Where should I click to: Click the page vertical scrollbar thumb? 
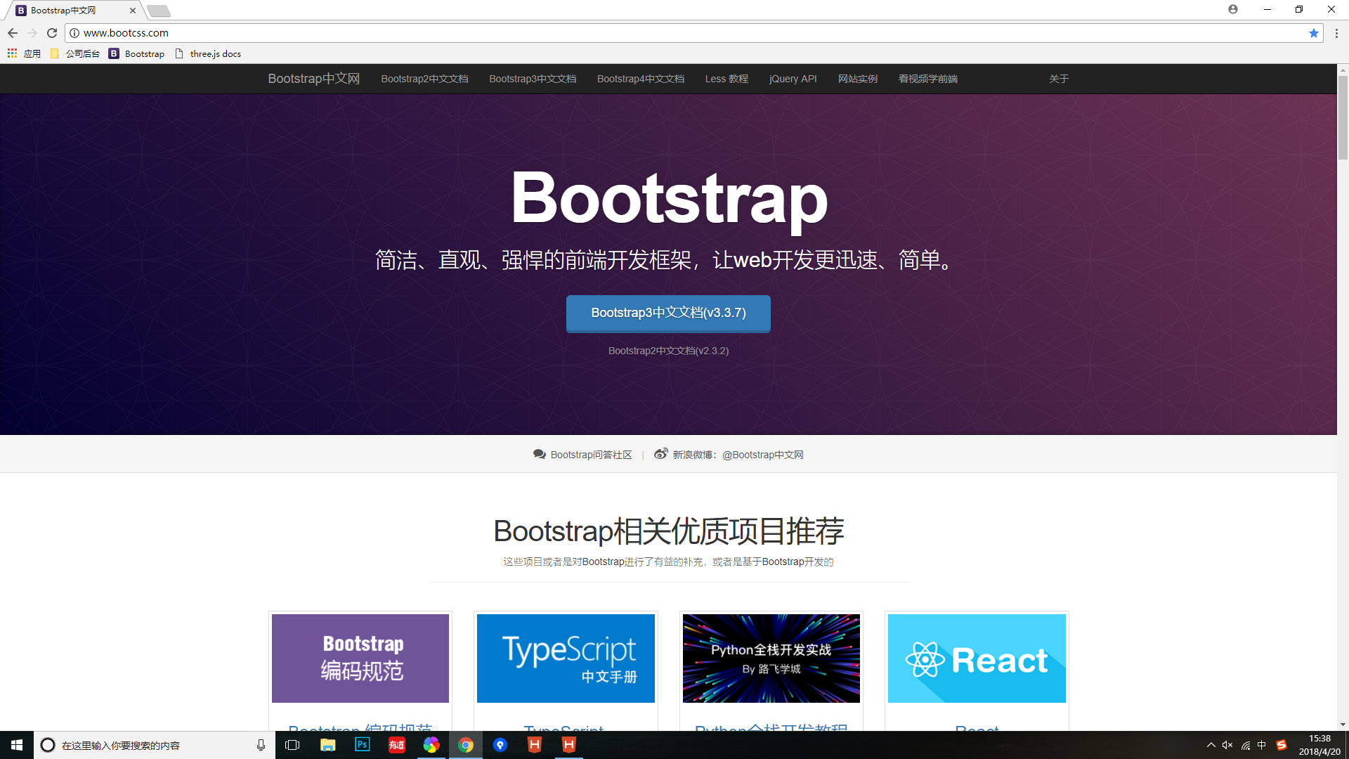[1343, 117]
